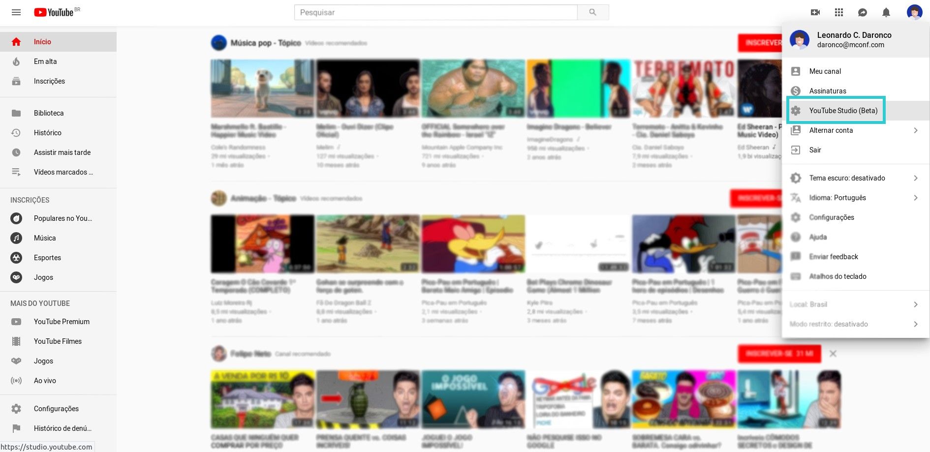The width and height of the screenshot is (930, 452).
Task: Open the Música pop - Tópico channel avatar
Action: [x=219, y=43]
